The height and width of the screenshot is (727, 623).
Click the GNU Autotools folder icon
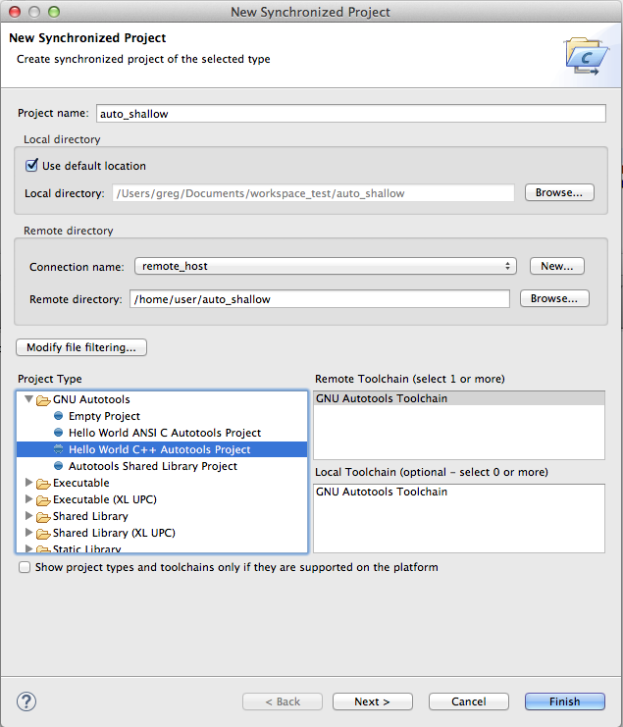pyautogui.click(x=43, y=399)
